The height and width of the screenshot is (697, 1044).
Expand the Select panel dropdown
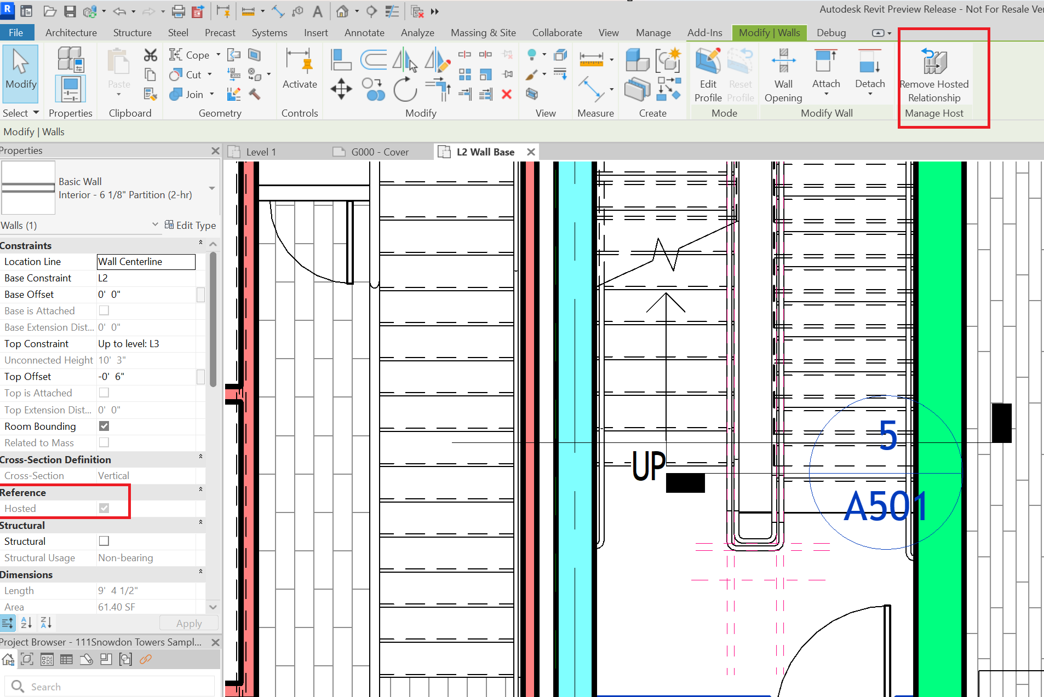[x=36, y=113]
